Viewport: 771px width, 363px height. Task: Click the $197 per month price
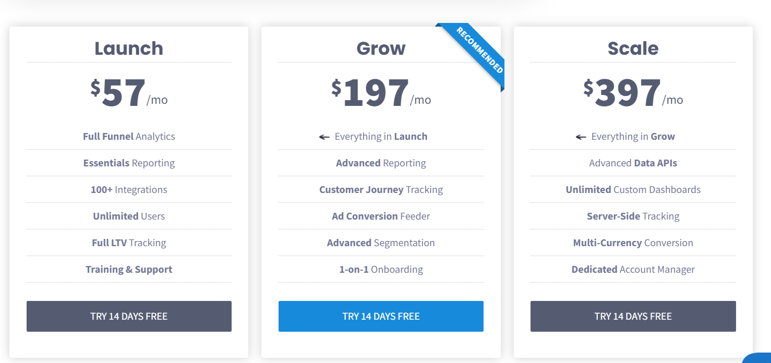(381, 94)
